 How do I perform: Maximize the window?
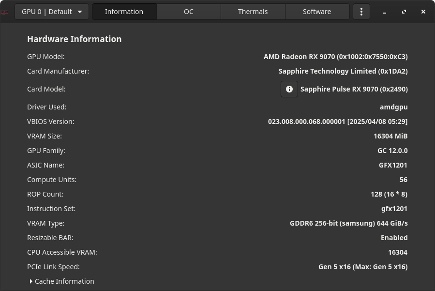[404, 12]
